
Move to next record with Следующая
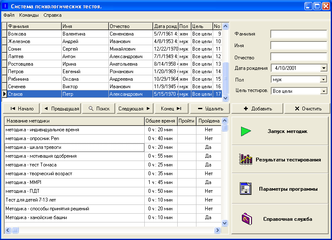click(135, 109)
